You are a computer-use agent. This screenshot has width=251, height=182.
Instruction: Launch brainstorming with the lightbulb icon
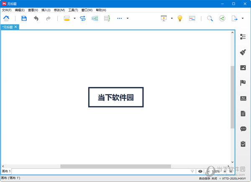pyautogui.click(x=180, y=18)
